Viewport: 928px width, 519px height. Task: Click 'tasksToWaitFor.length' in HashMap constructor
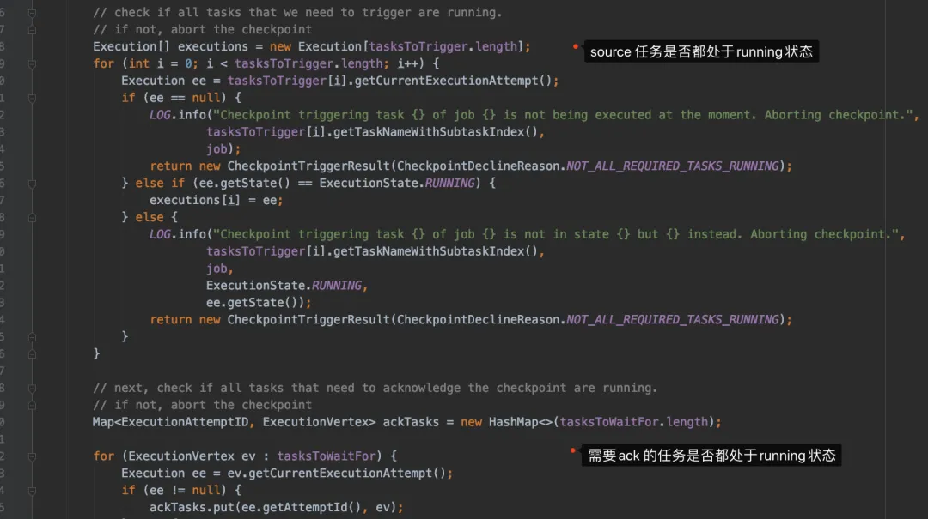[x=634, y=422]
